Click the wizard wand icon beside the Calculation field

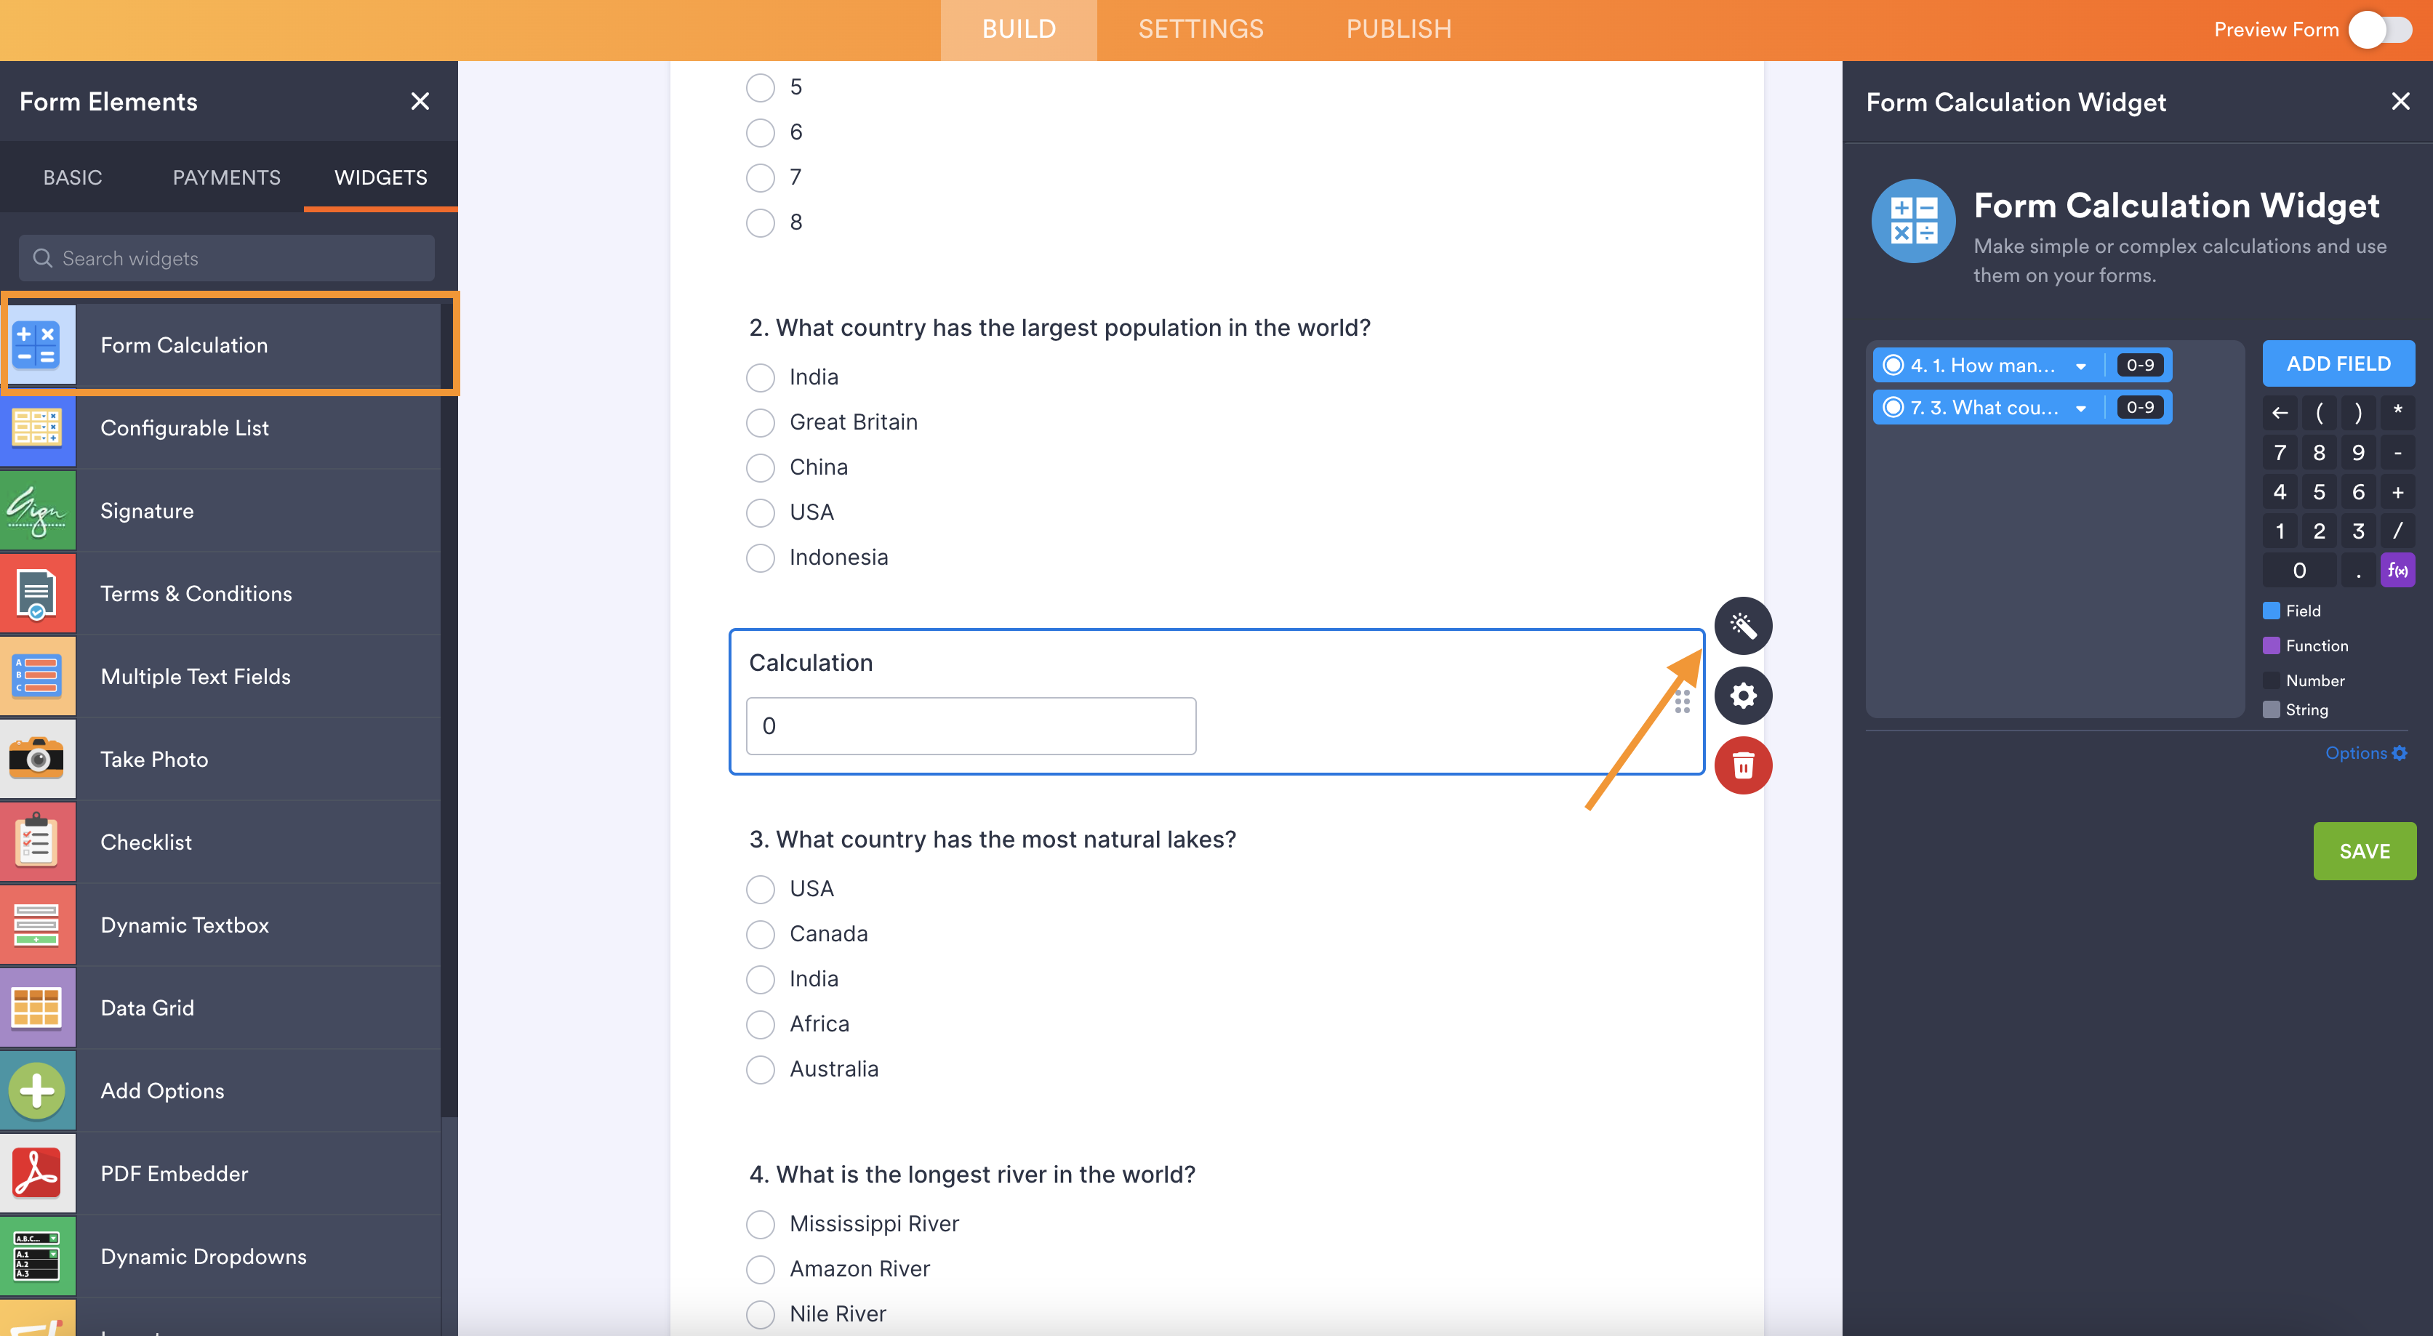(x=1742, y=625)
